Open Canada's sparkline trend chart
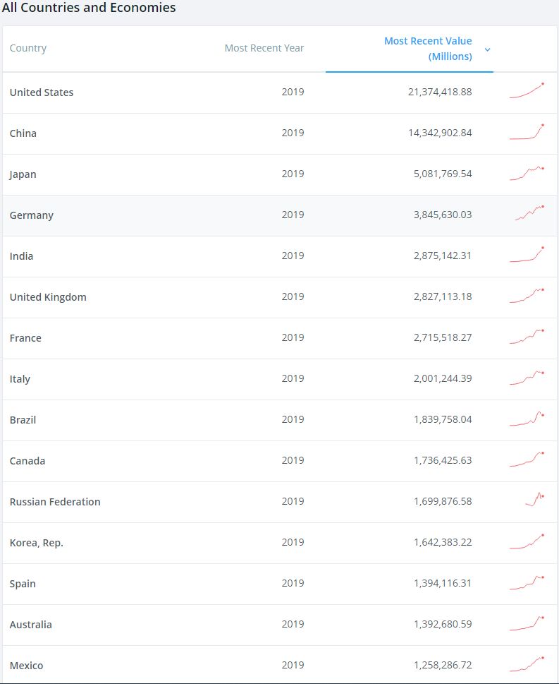Viewport: 559px width, 684px height. (x=527, y=460)
